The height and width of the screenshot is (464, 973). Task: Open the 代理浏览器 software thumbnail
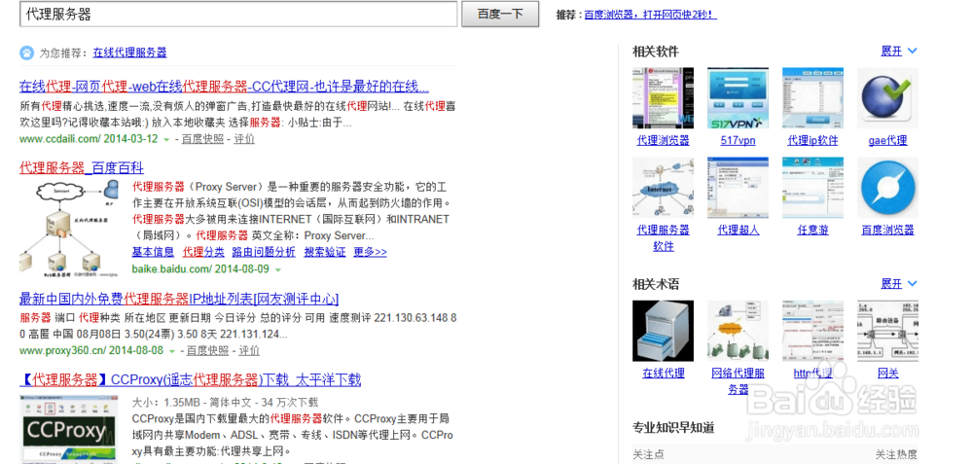(663, 98)
